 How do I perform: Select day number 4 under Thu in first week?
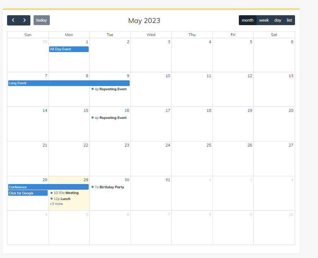pos(210,42)
